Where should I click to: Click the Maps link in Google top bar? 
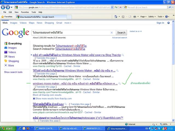point(32,23)
